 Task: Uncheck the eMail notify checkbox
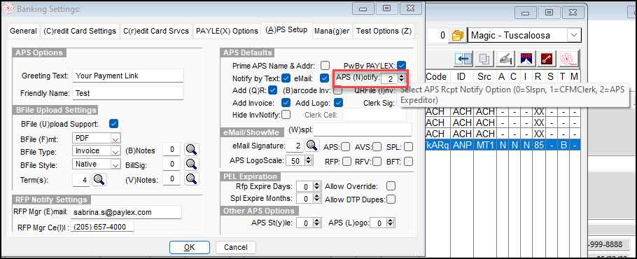pos(324,78)
